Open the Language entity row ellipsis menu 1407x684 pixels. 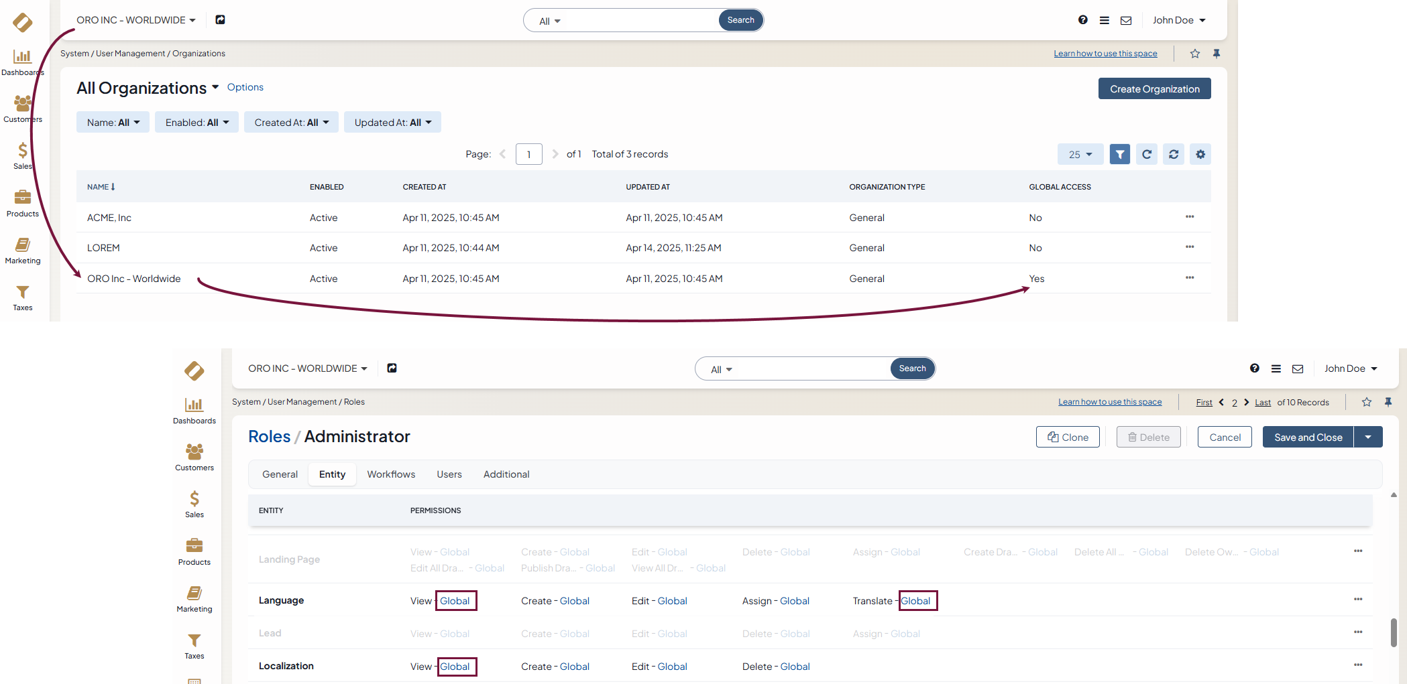(x=1357, y=599)
